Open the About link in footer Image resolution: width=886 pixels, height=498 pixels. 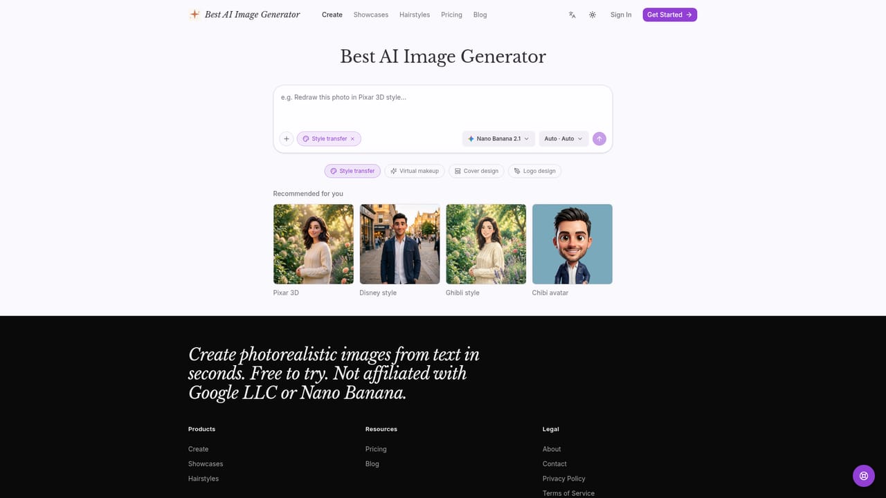click(552, 449)
